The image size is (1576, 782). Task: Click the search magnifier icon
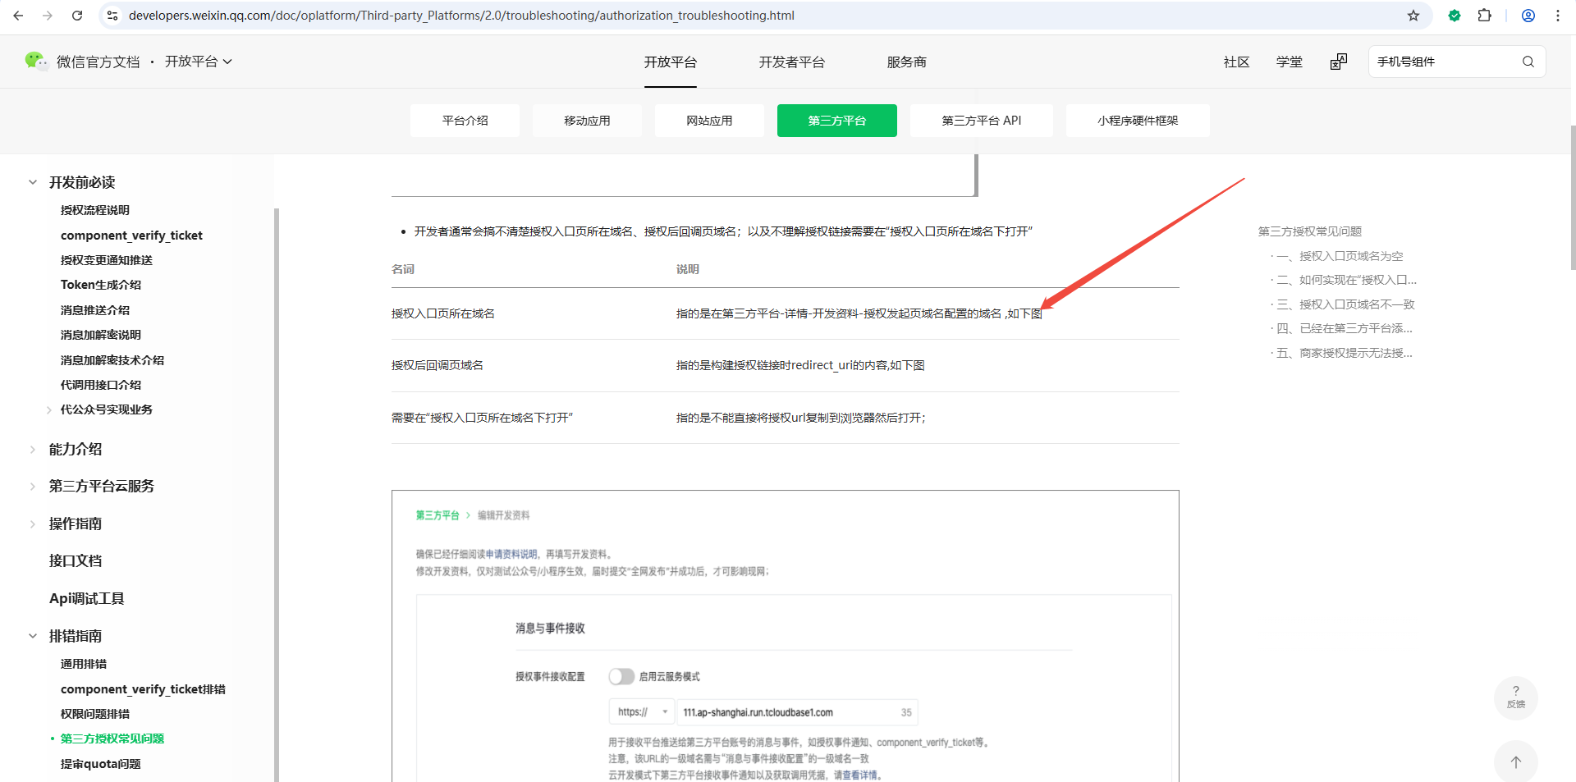1528,62
